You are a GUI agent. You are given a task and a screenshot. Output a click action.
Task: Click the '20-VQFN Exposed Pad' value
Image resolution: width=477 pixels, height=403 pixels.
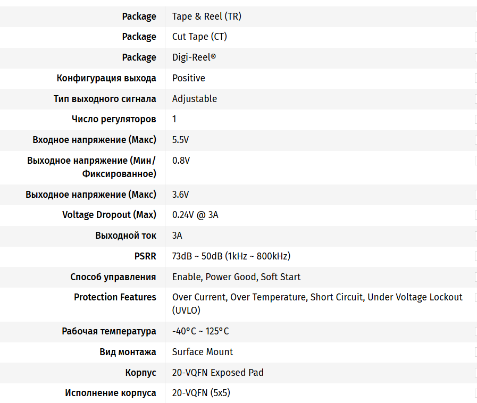click(x=217, y=373)
